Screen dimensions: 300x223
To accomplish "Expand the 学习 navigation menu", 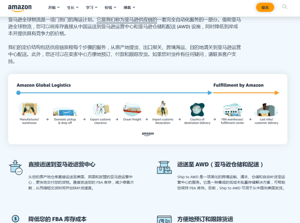I will (91, 7).
